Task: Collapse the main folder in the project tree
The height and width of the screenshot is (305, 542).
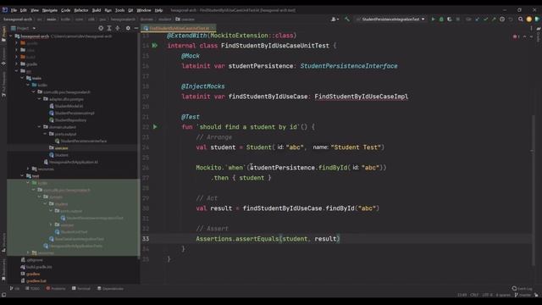Action: click(23, 78)
